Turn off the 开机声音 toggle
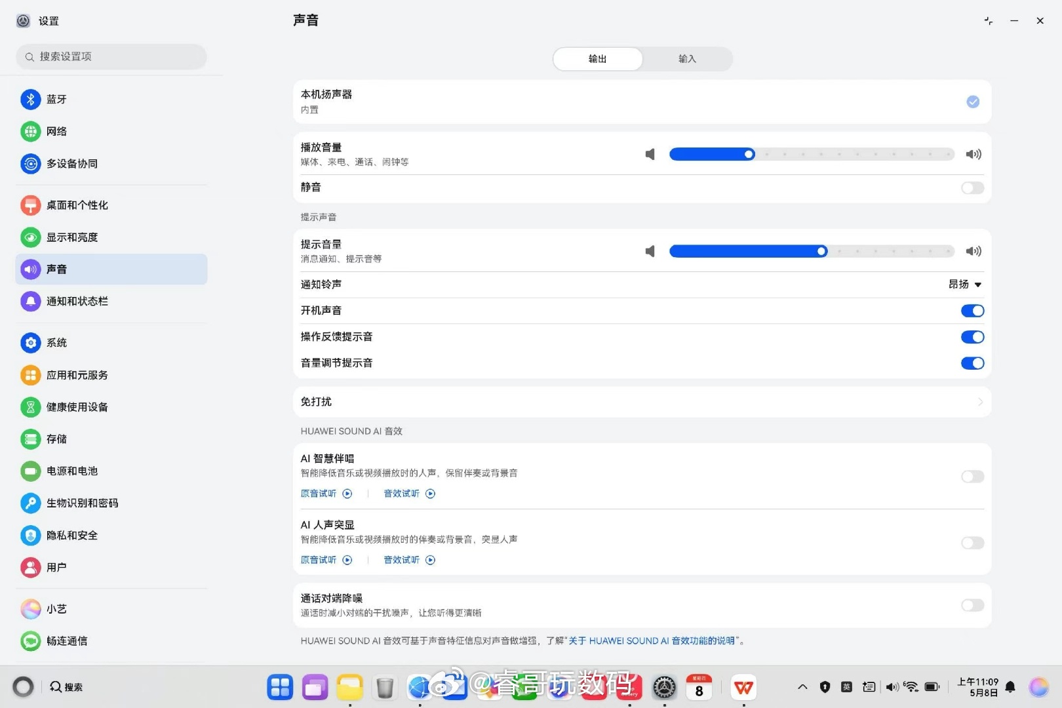 (x=973, y=311)
